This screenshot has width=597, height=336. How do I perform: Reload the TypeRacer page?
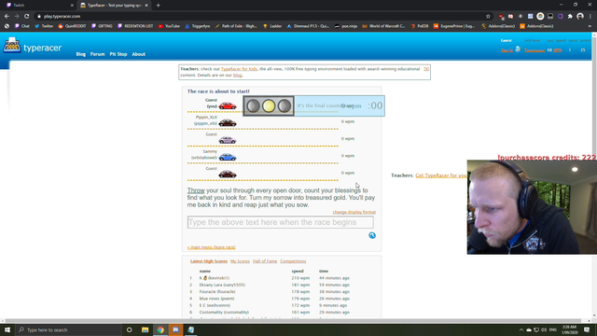(x=27, y=17)
